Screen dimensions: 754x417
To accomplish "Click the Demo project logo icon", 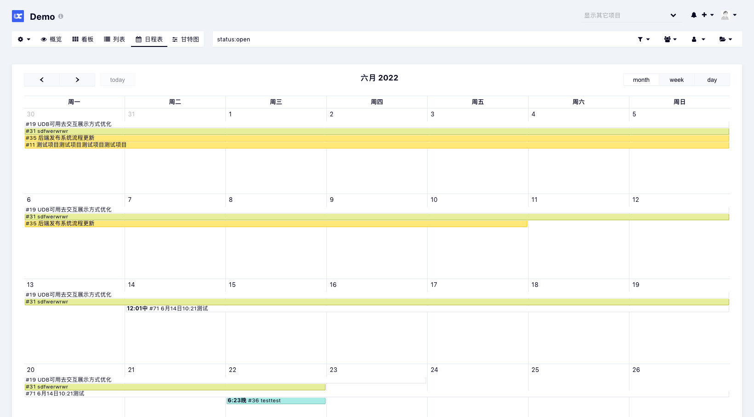I will coord(18,16).
